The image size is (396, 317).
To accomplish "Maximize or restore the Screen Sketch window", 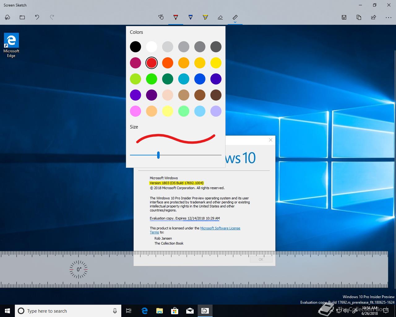I will (375, 5).
